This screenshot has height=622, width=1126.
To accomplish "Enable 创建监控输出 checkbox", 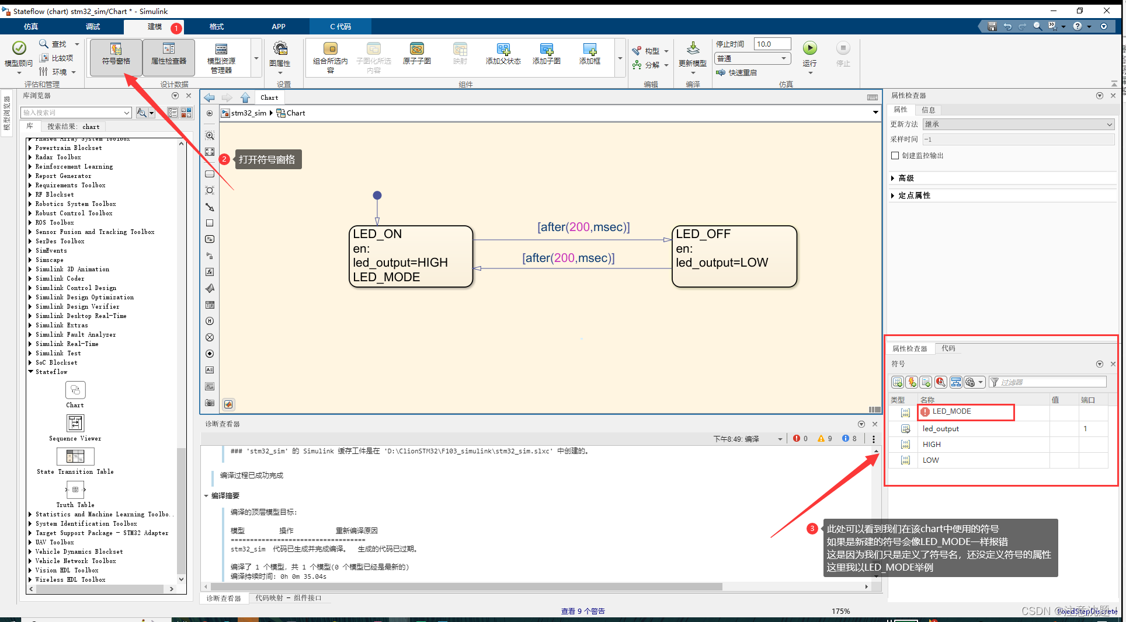I will click(x=895, y=156).
